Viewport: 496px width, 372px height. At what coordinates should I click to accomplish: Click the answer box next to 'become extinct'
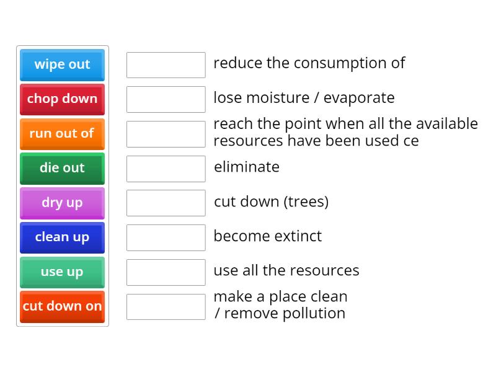[166, 237]
